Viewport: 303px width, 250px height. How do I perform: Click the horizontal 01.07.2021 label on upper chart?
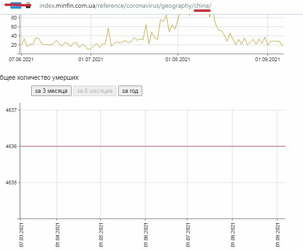(x=91, y=59)
